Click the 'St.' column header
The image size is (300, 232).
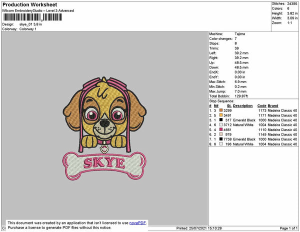tap(229, 106)
